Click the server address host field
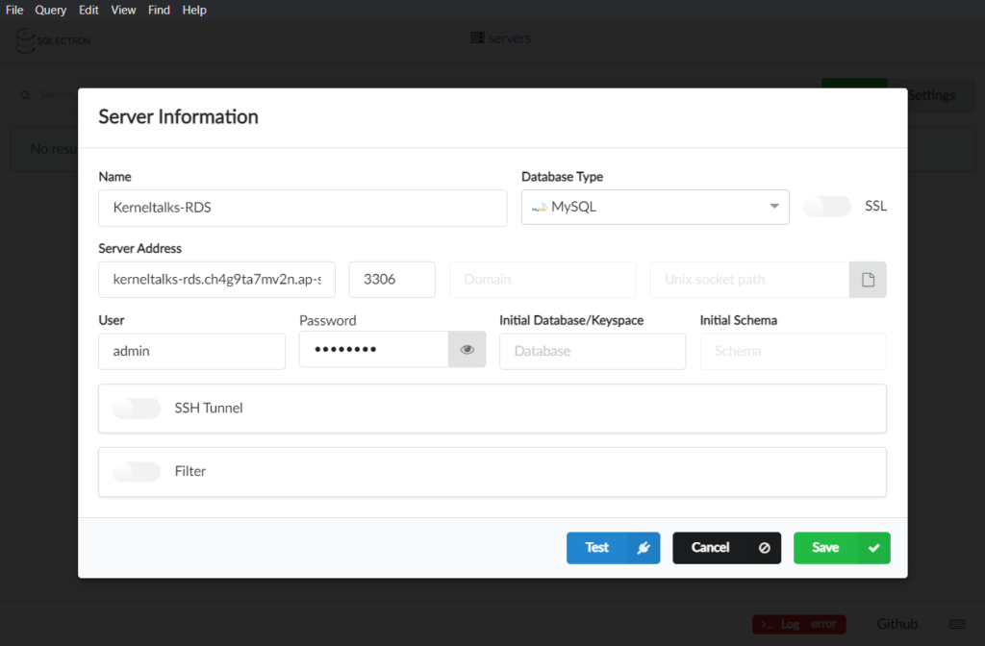 [216, 280]
